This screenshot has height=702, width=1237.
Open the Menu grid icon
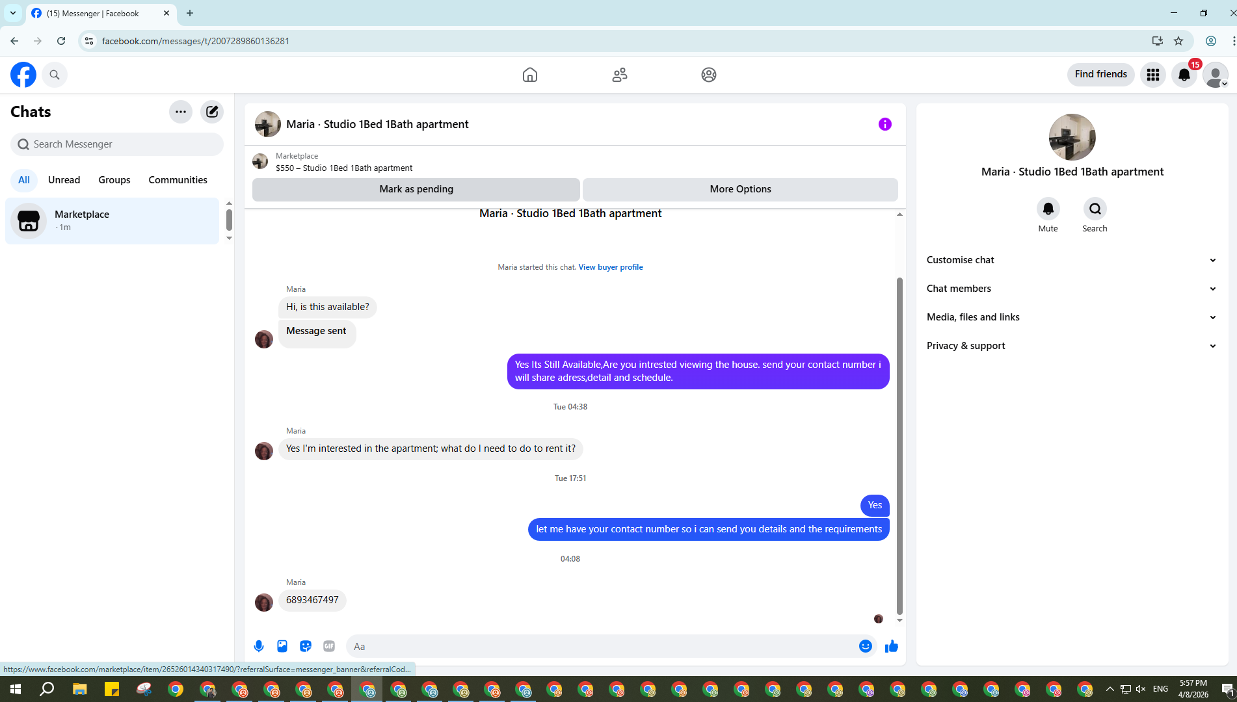[x=1153, y=75]
